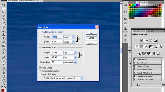
Task: Cancel the Image Size dialog
Action: [92, 38]
